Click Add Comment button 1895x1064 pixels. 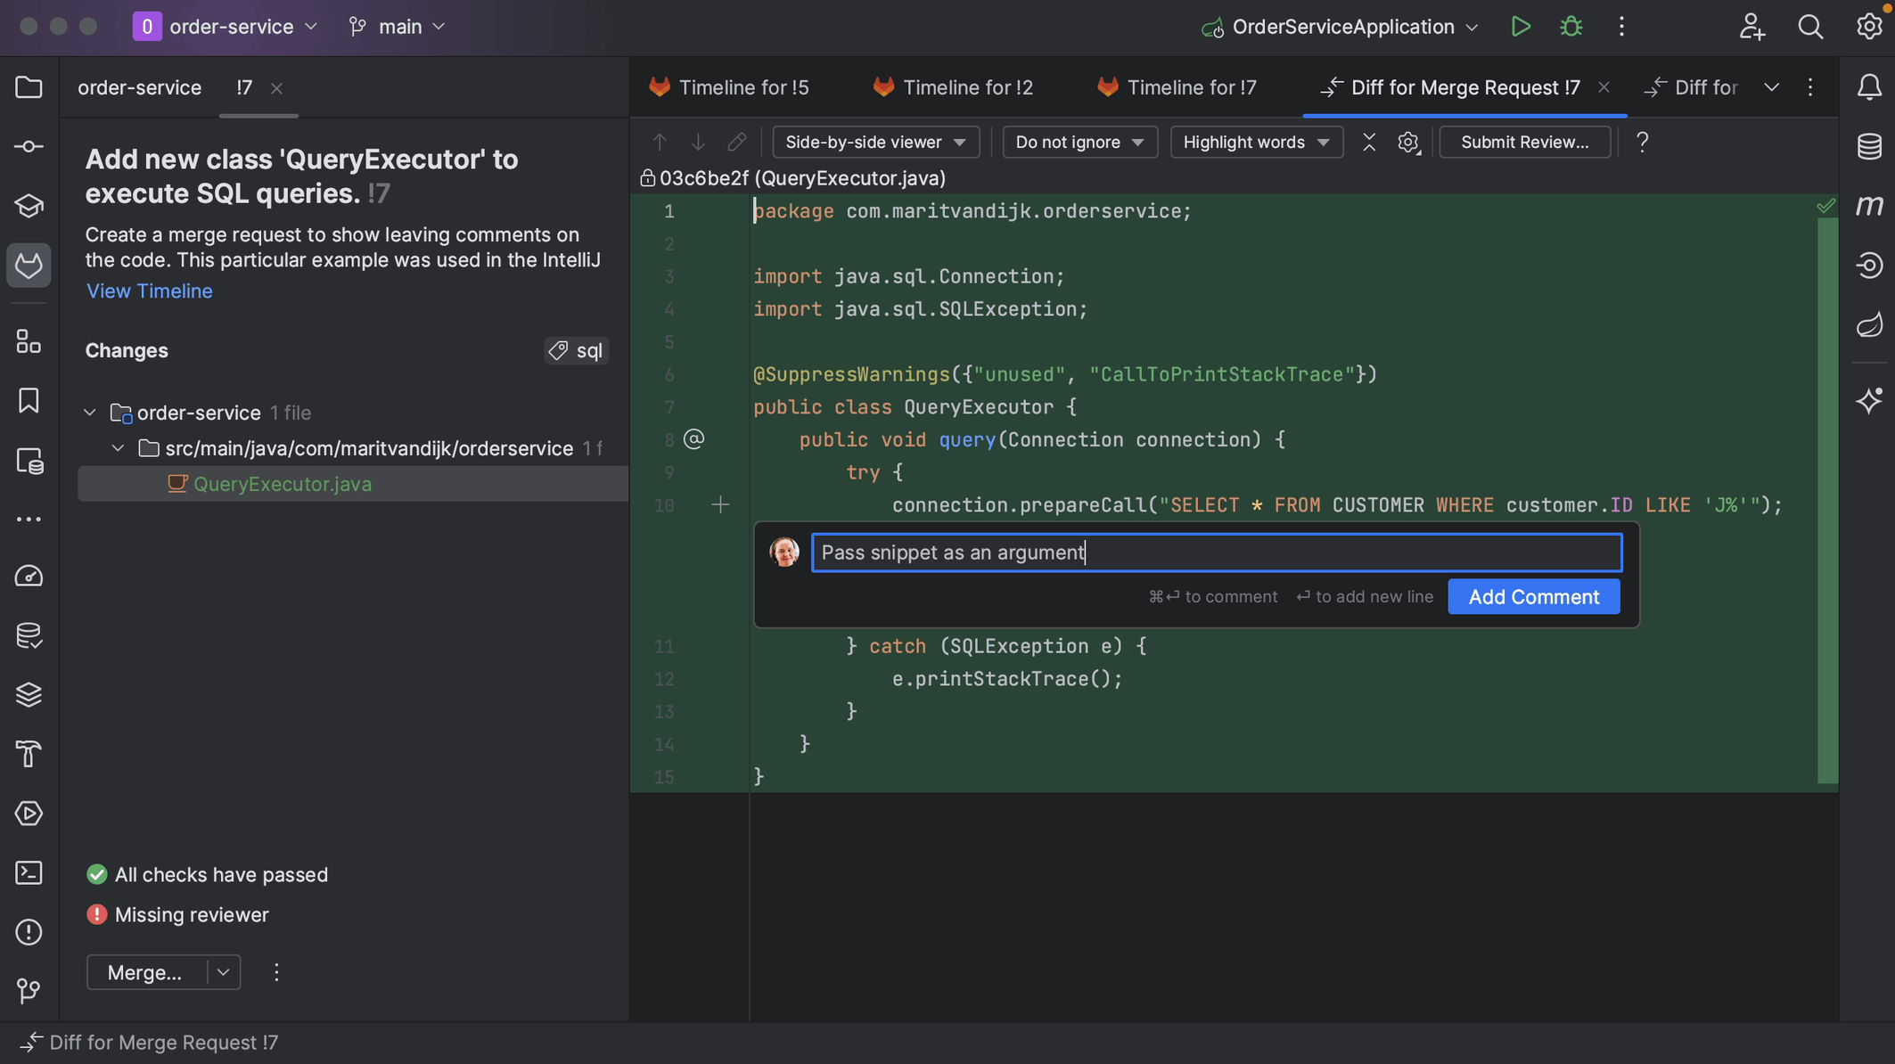pos(1533,596)
